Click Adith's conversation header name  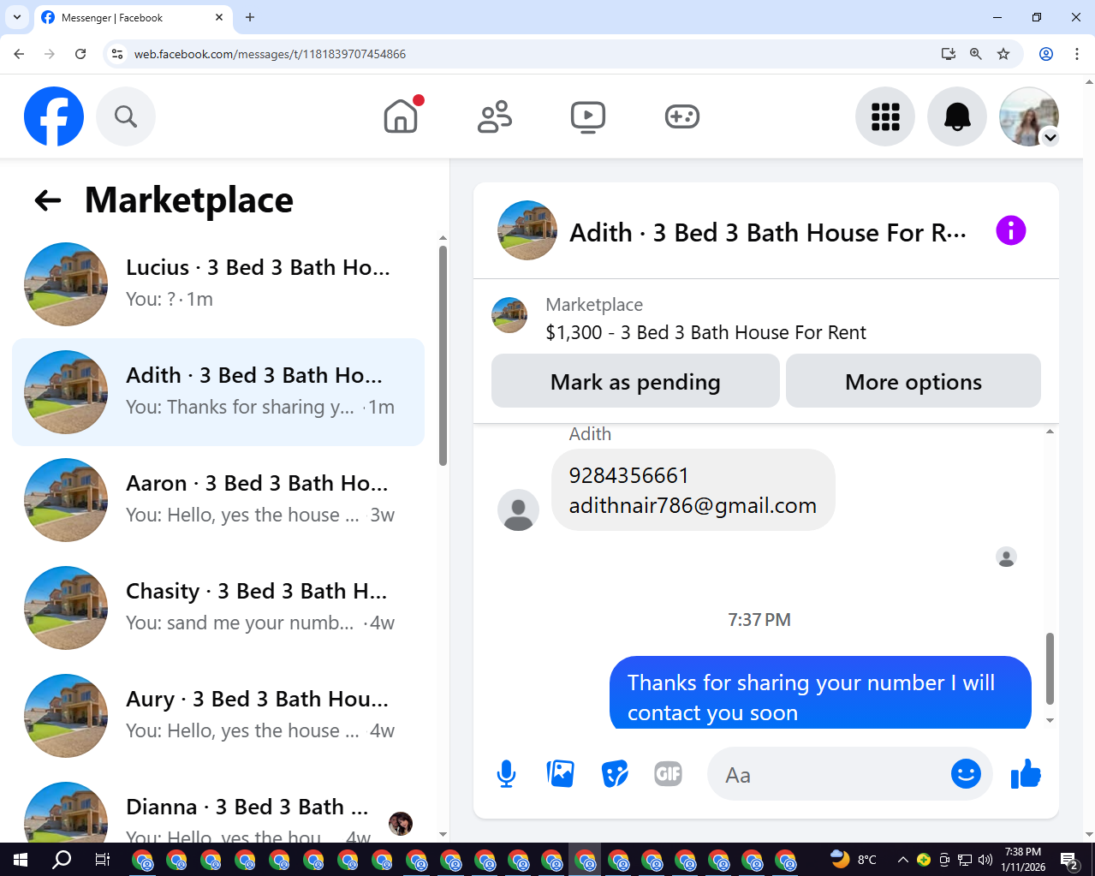tap(768, 233)
